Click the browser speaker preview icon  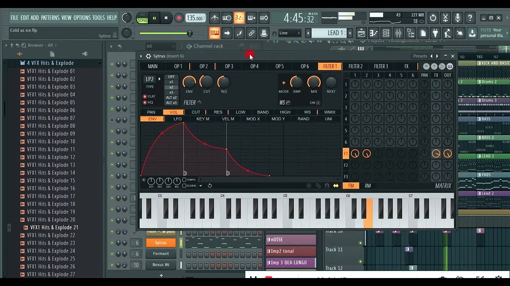point(85,54)
